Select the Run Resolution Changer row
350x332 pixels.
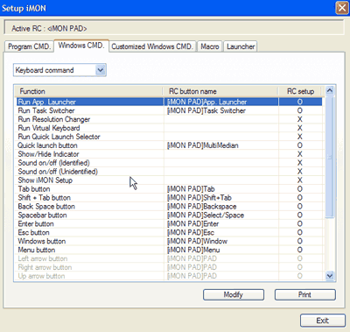pyautogui.click(x=169, y=119)
